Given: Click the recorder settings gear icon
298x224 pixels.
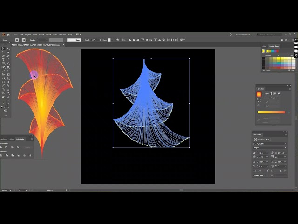Looking at the screenshot, I should pyautogui.click(x=296, y=56).
